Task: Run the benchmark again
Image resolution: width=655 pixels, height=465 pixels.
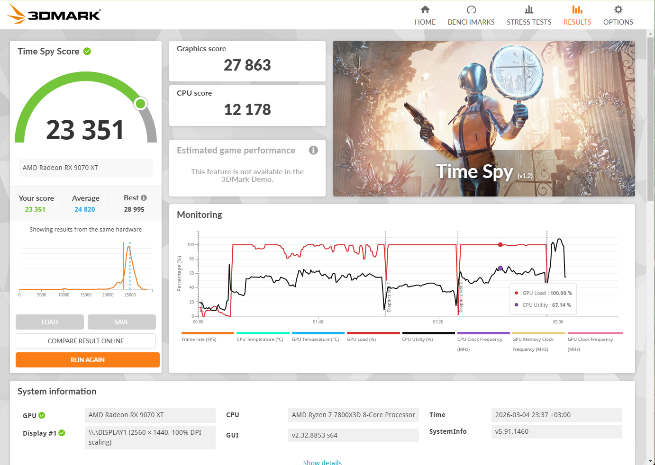Action: point(88,360)
